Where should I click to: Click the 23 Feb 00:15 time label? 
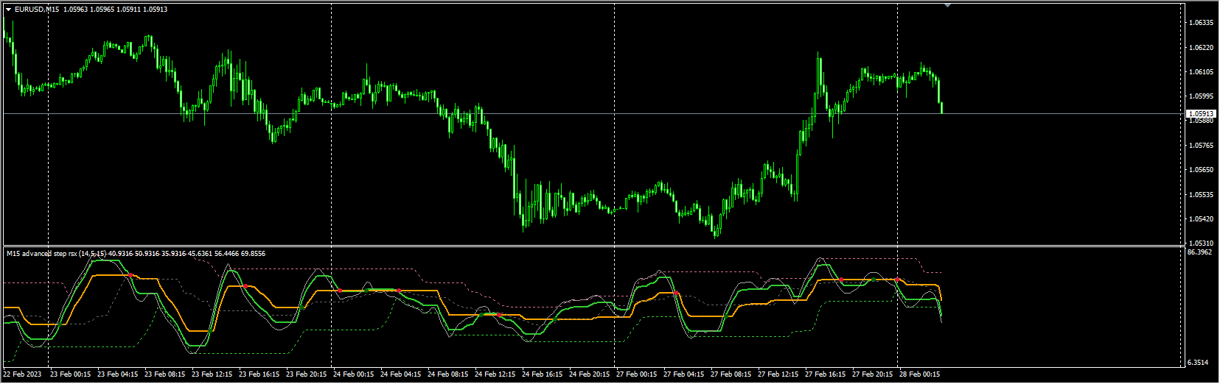[71, 374]
